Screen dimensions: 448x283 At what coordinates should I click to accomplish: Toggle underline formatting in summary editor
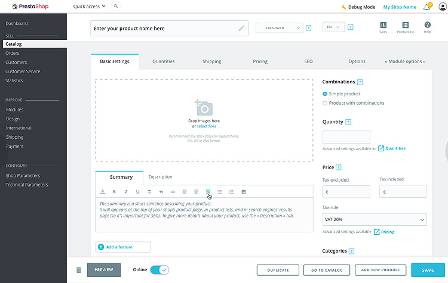click(138, 192)
